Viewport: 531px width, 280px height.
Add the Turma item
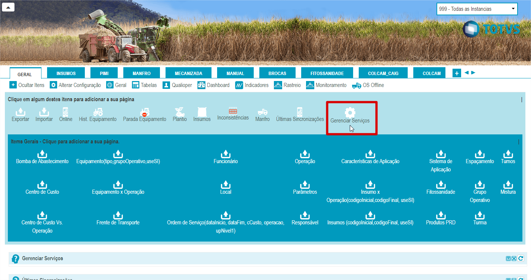480,218
